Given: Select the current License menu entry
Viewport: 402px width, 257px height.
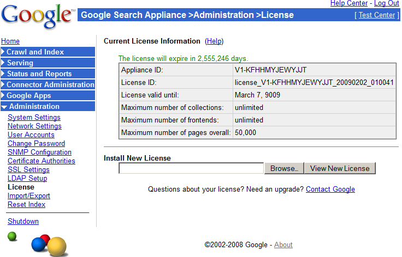Looking at the screenshot, I should coord(21,187).
